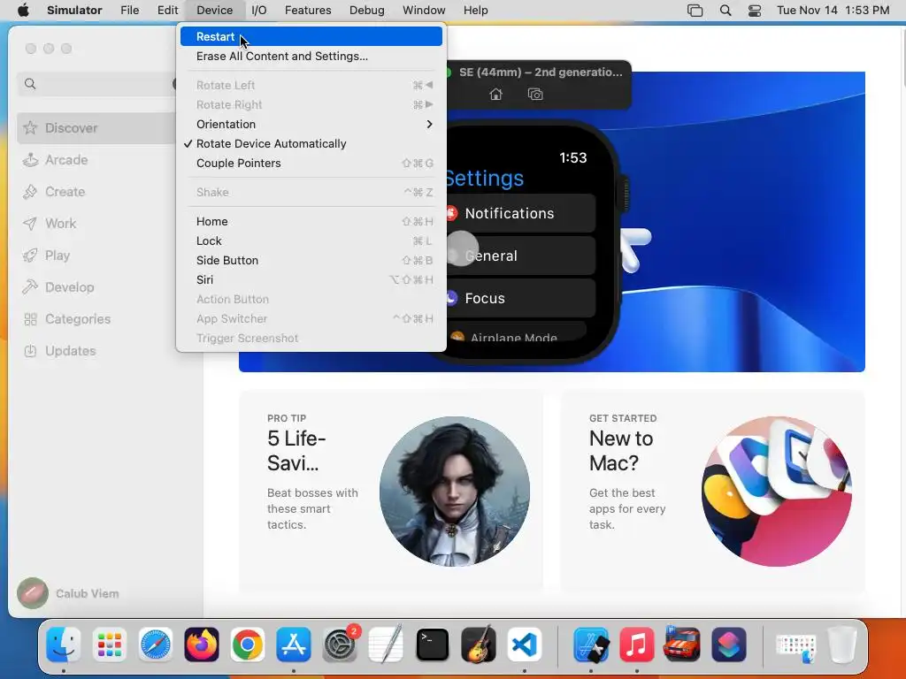906x679 pixels.
Task: Click the date and time in menu bar
Action: [833, 11]
